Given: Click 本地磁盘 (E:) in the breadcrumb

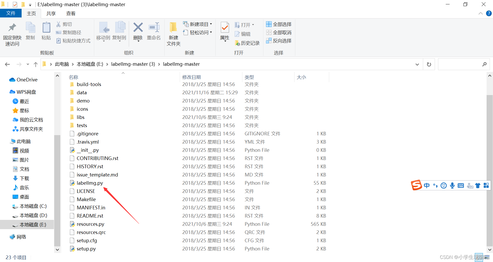Looking at the screenshot, I should (90, 64).
